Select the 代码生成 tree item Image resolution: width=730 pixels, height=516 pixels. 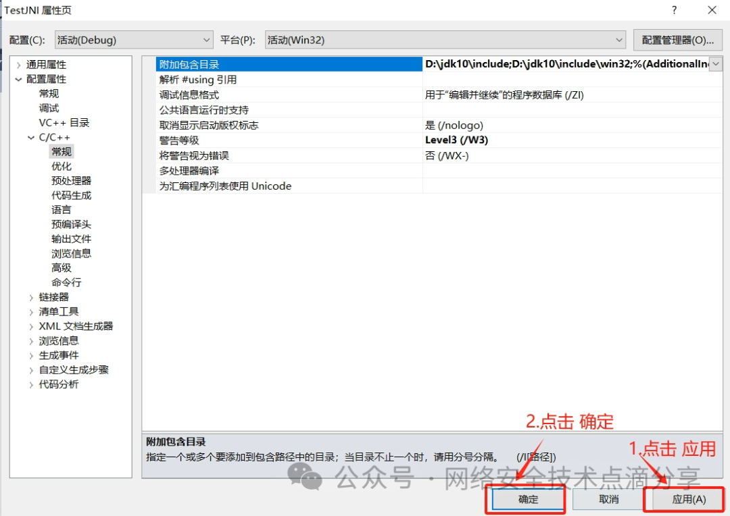71,195
